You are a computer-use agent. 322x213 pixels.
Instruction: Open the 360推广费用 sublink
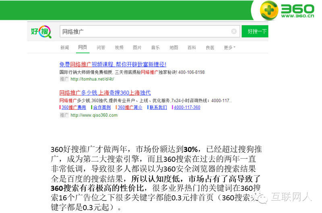pyautogui.click(x=73, y=108)
